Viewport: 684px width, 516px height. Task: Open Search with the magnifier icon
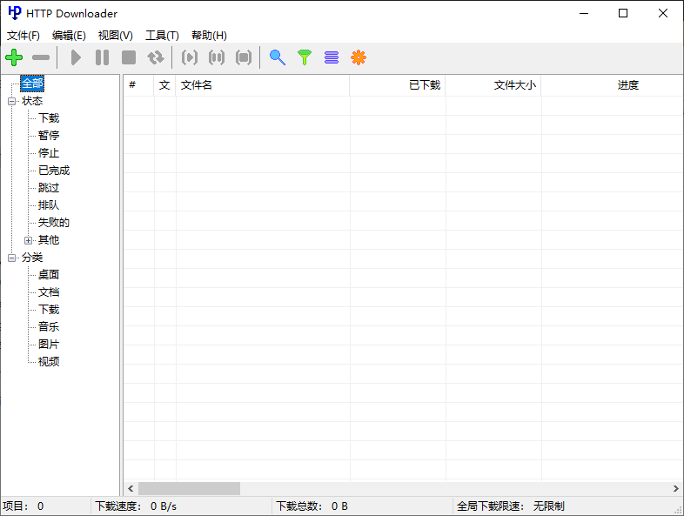pyautogui.click(x=277, y=57)
